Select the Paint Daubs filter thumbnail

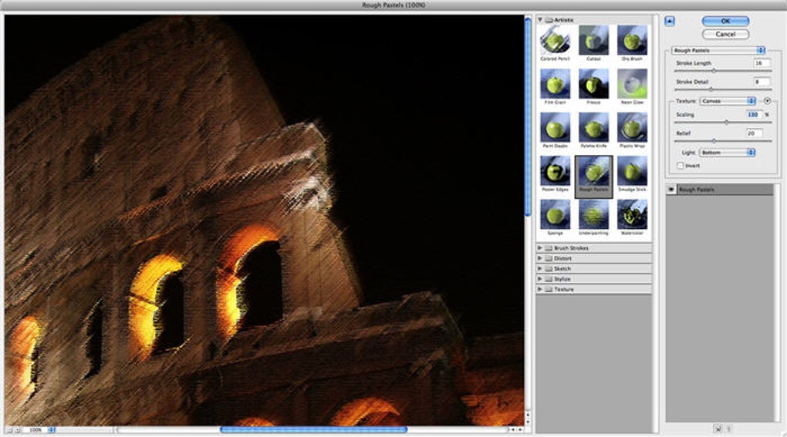[555, 127]
